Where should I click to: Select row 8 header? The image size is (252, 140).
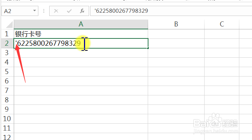click(7, 100)
